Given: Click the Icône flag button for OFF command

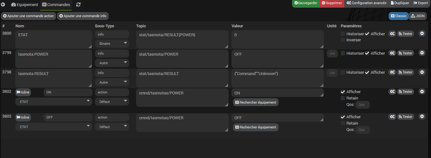Looking at the screenshot, I should coord(23,117).
